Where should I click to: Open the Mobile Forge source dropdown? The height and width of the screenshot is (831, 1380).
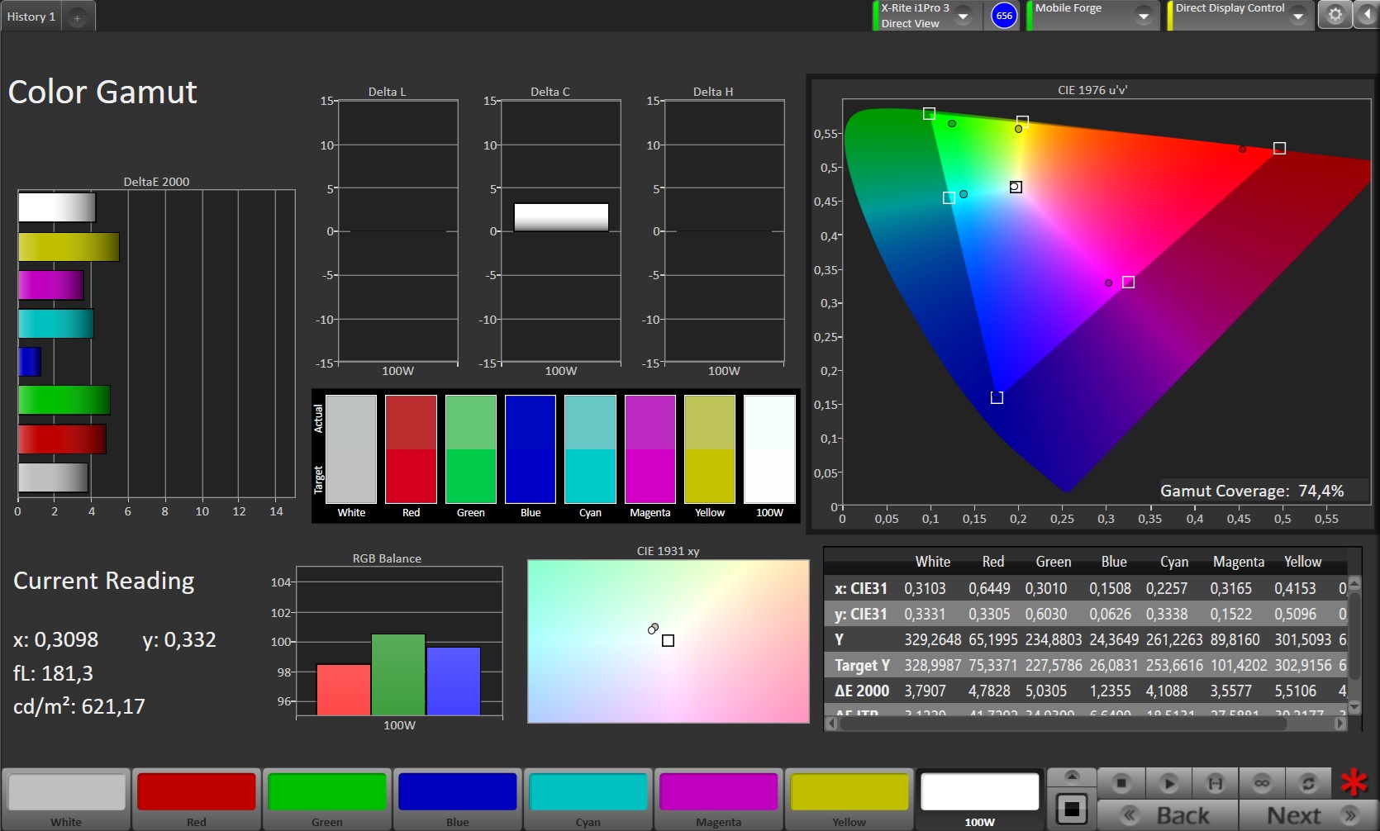(x=1143, y=16)
